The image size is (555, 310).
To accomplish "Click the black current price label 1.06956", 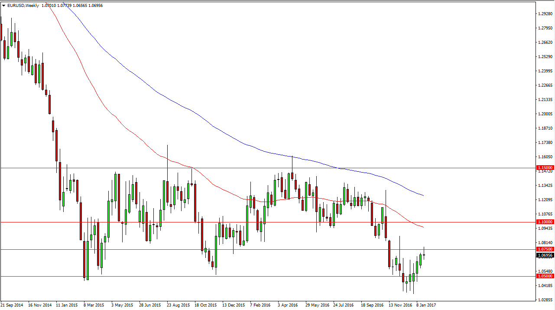I will point(545,255).
